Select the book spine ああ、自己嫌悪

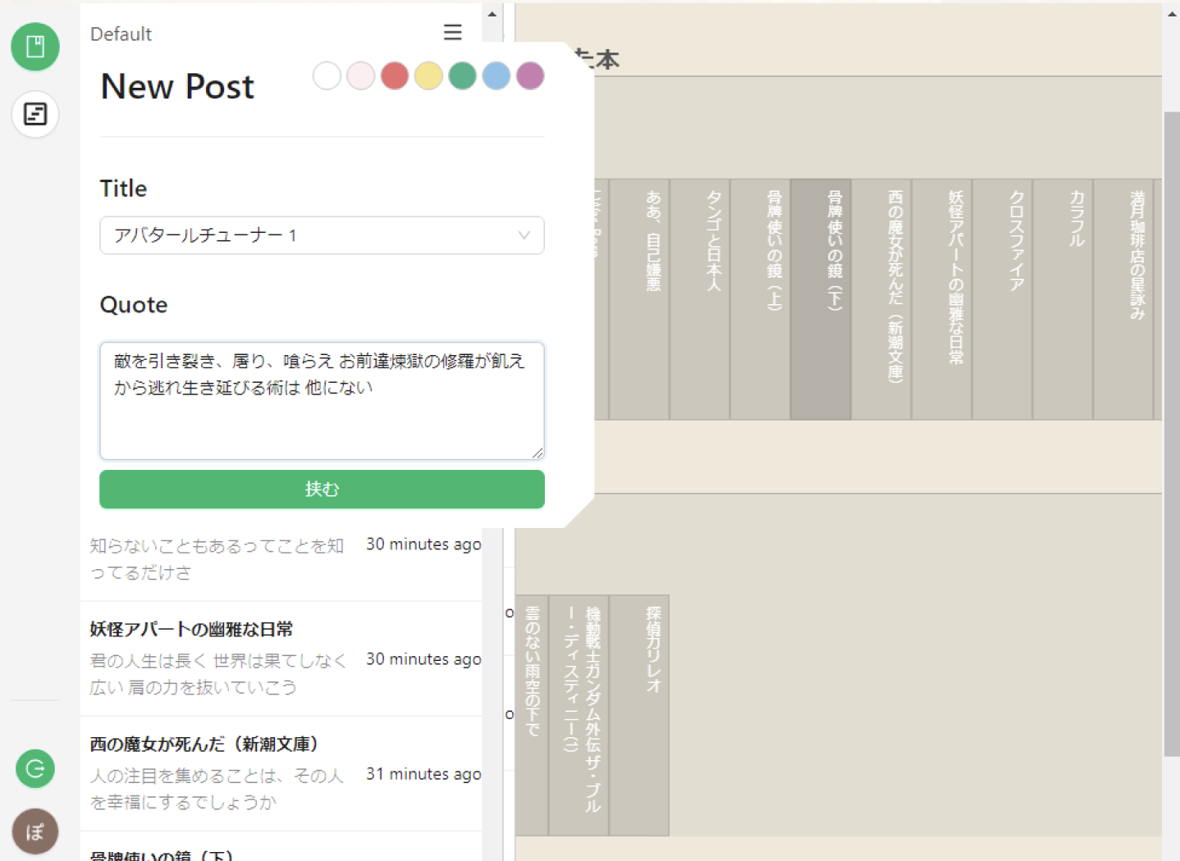639,299
